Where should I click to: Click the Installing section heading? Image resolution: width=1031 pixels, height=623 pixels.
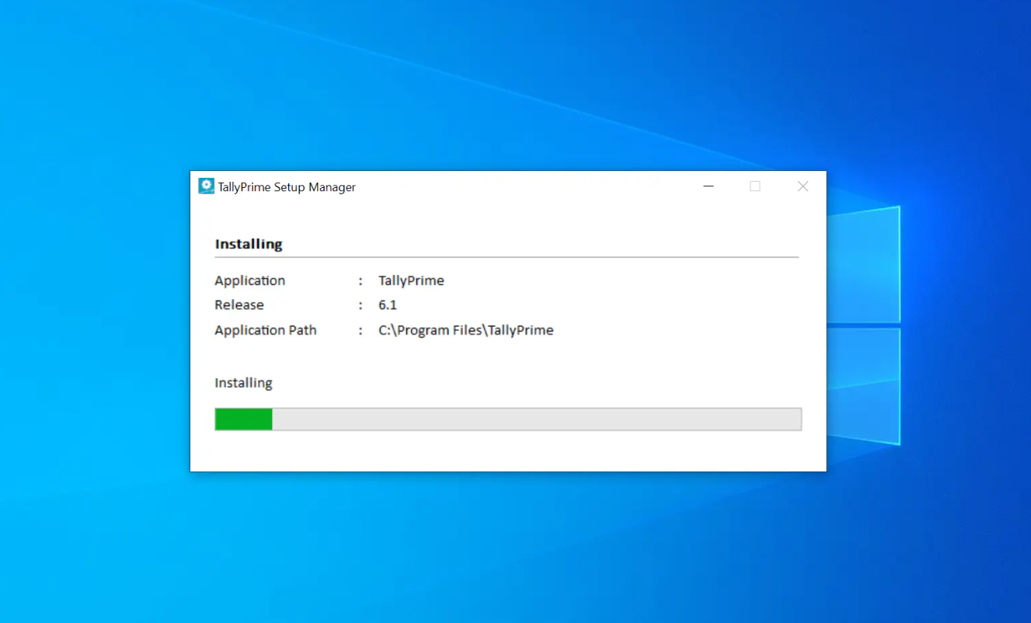(249, 244)
